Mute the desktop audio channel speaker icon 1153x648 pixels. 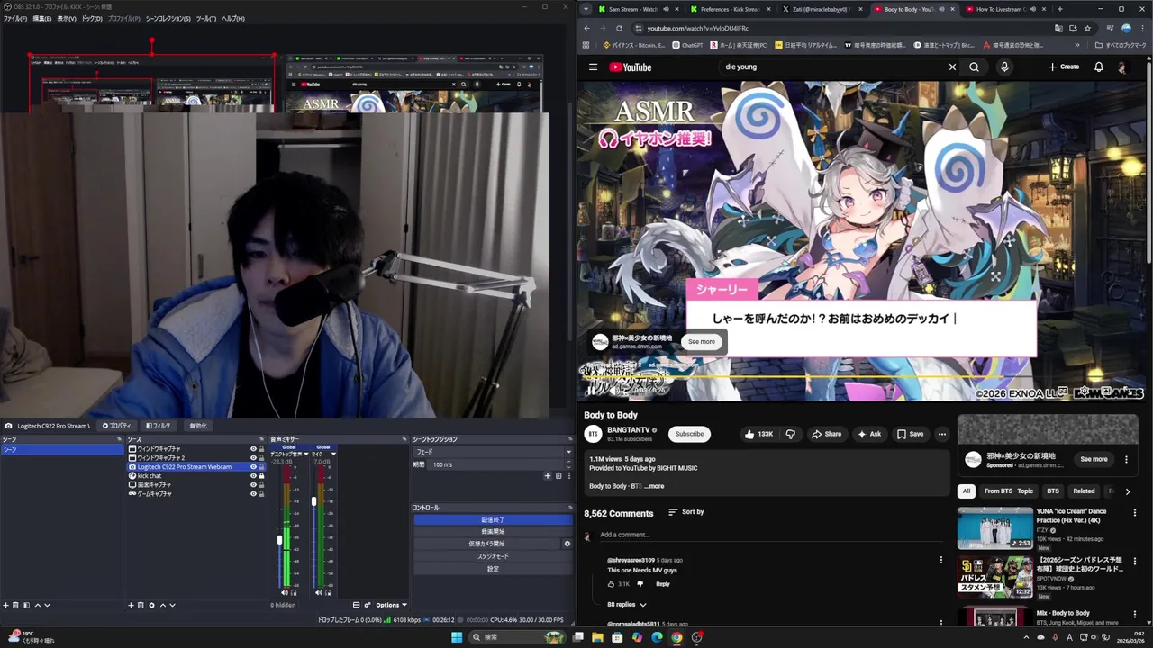click(285, 592)
